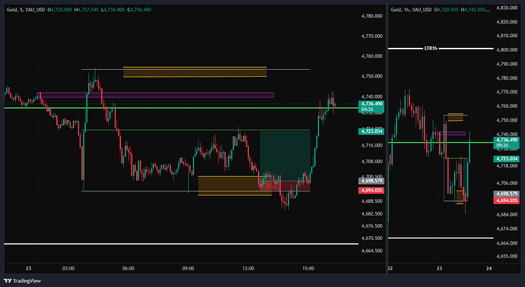The width and height of the screenshot is (525, 287).
Task: Click 4,676.500 on the 5-minute price scale
Action: click(x=371, y=225)
